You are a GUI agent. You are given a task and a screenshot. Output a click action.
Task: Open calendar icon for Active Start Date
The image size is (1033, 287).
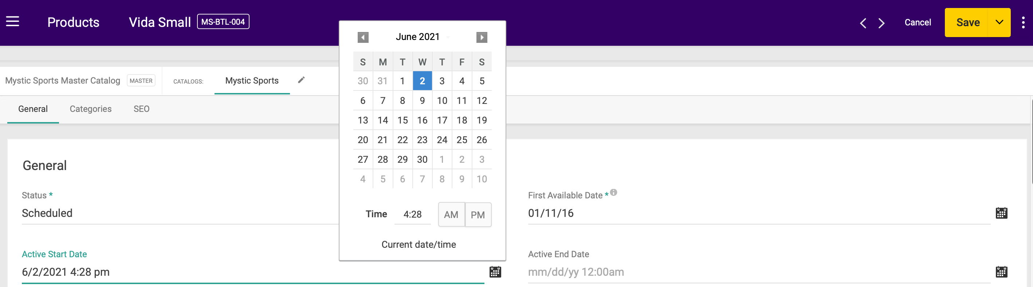click(495, 272)
